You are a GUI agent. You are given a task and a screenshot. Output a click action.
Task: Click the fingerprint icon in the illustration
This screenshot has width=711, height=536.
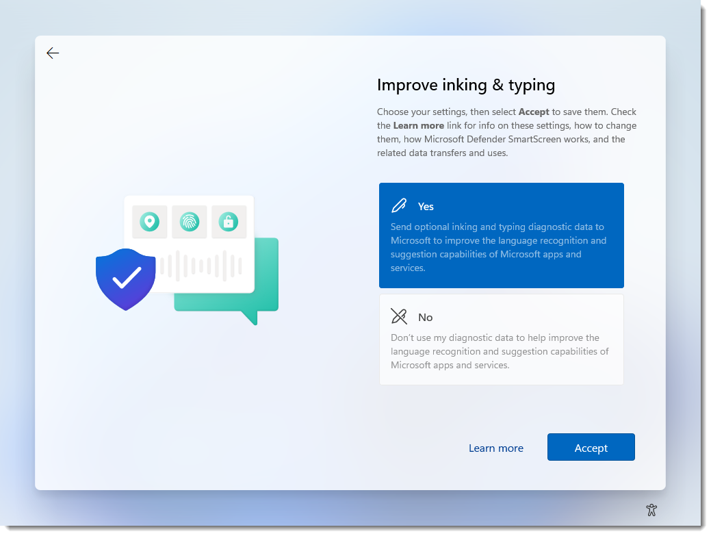[x=190, y=222]
